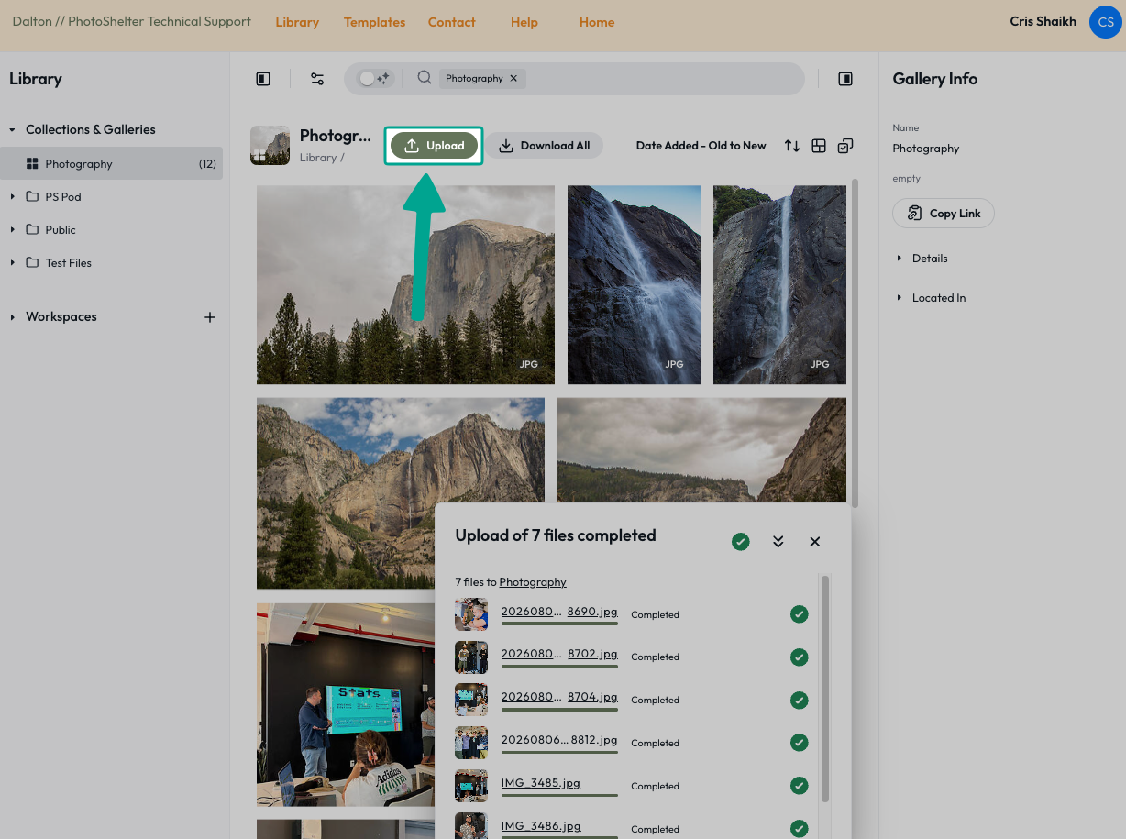Image resolution: width=1126 pixels, height=839 pixels.
Task: Click the Download All button
Action: coord(544,146)
